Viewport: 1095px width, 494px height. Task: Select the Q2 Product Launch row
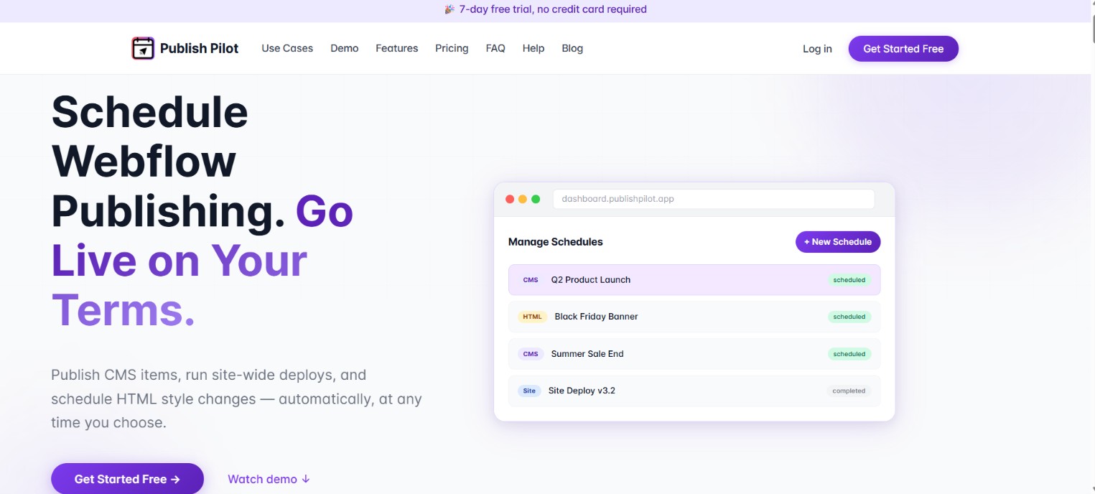[x=694, y=280]
